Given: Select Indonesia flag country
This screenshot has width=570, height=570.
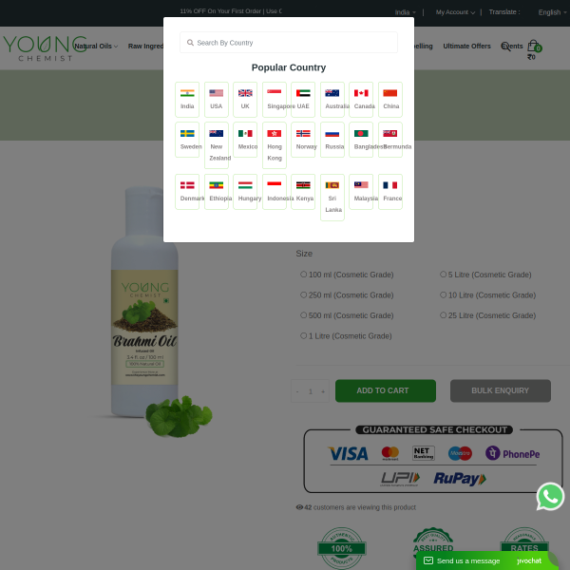Looking at the screenshot, I should [275, 192].
